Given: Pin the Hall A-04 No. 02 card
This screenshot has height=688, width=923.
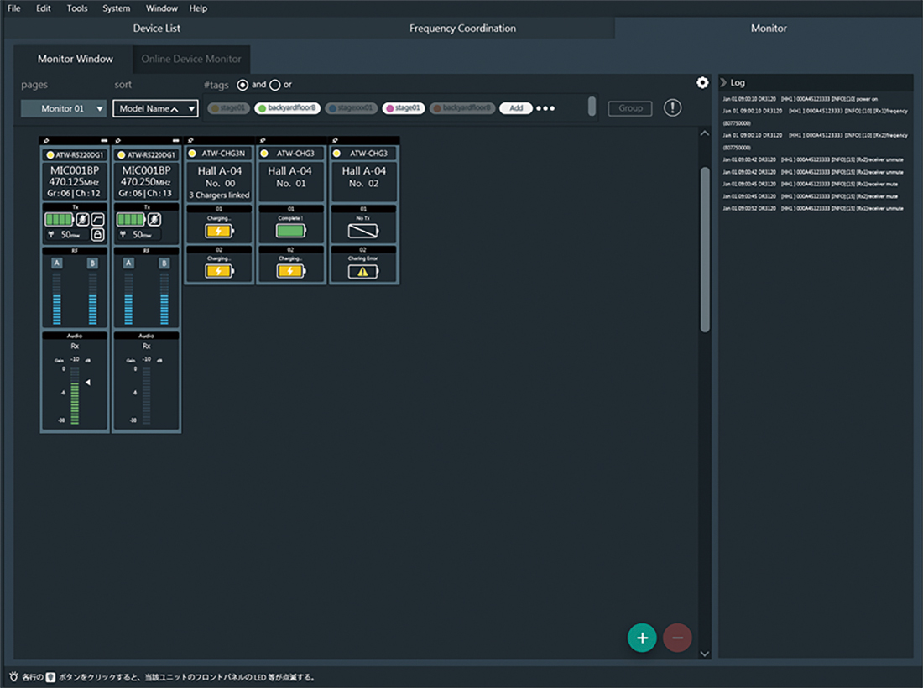Looking at the screenshot, I should tap(335, 140).
